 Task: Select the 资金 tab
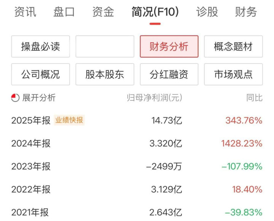[x=103, y=12]
